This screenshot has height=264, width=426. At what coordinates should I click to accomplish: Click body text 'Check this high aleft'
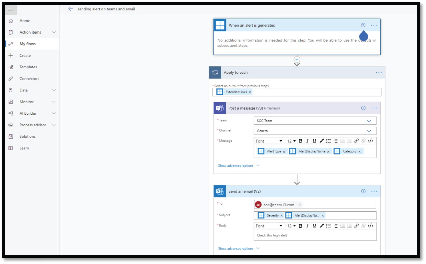[x=272, y=235]
